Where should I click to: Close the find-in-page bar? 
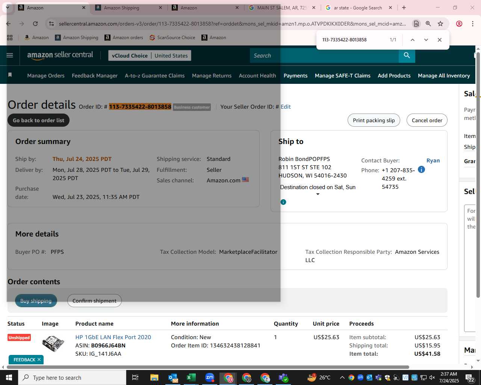tap(439, 40)
